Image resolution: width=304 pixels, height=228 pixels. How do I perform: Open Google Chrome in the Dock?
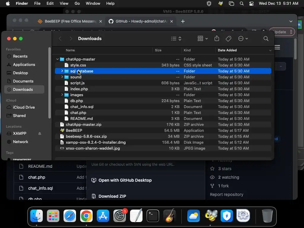[86, 216]
